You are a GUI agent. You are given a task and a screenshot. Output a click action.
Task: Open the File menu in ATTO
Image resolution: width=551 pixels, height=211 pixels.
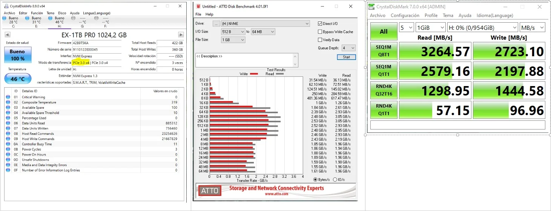point(198,14)
